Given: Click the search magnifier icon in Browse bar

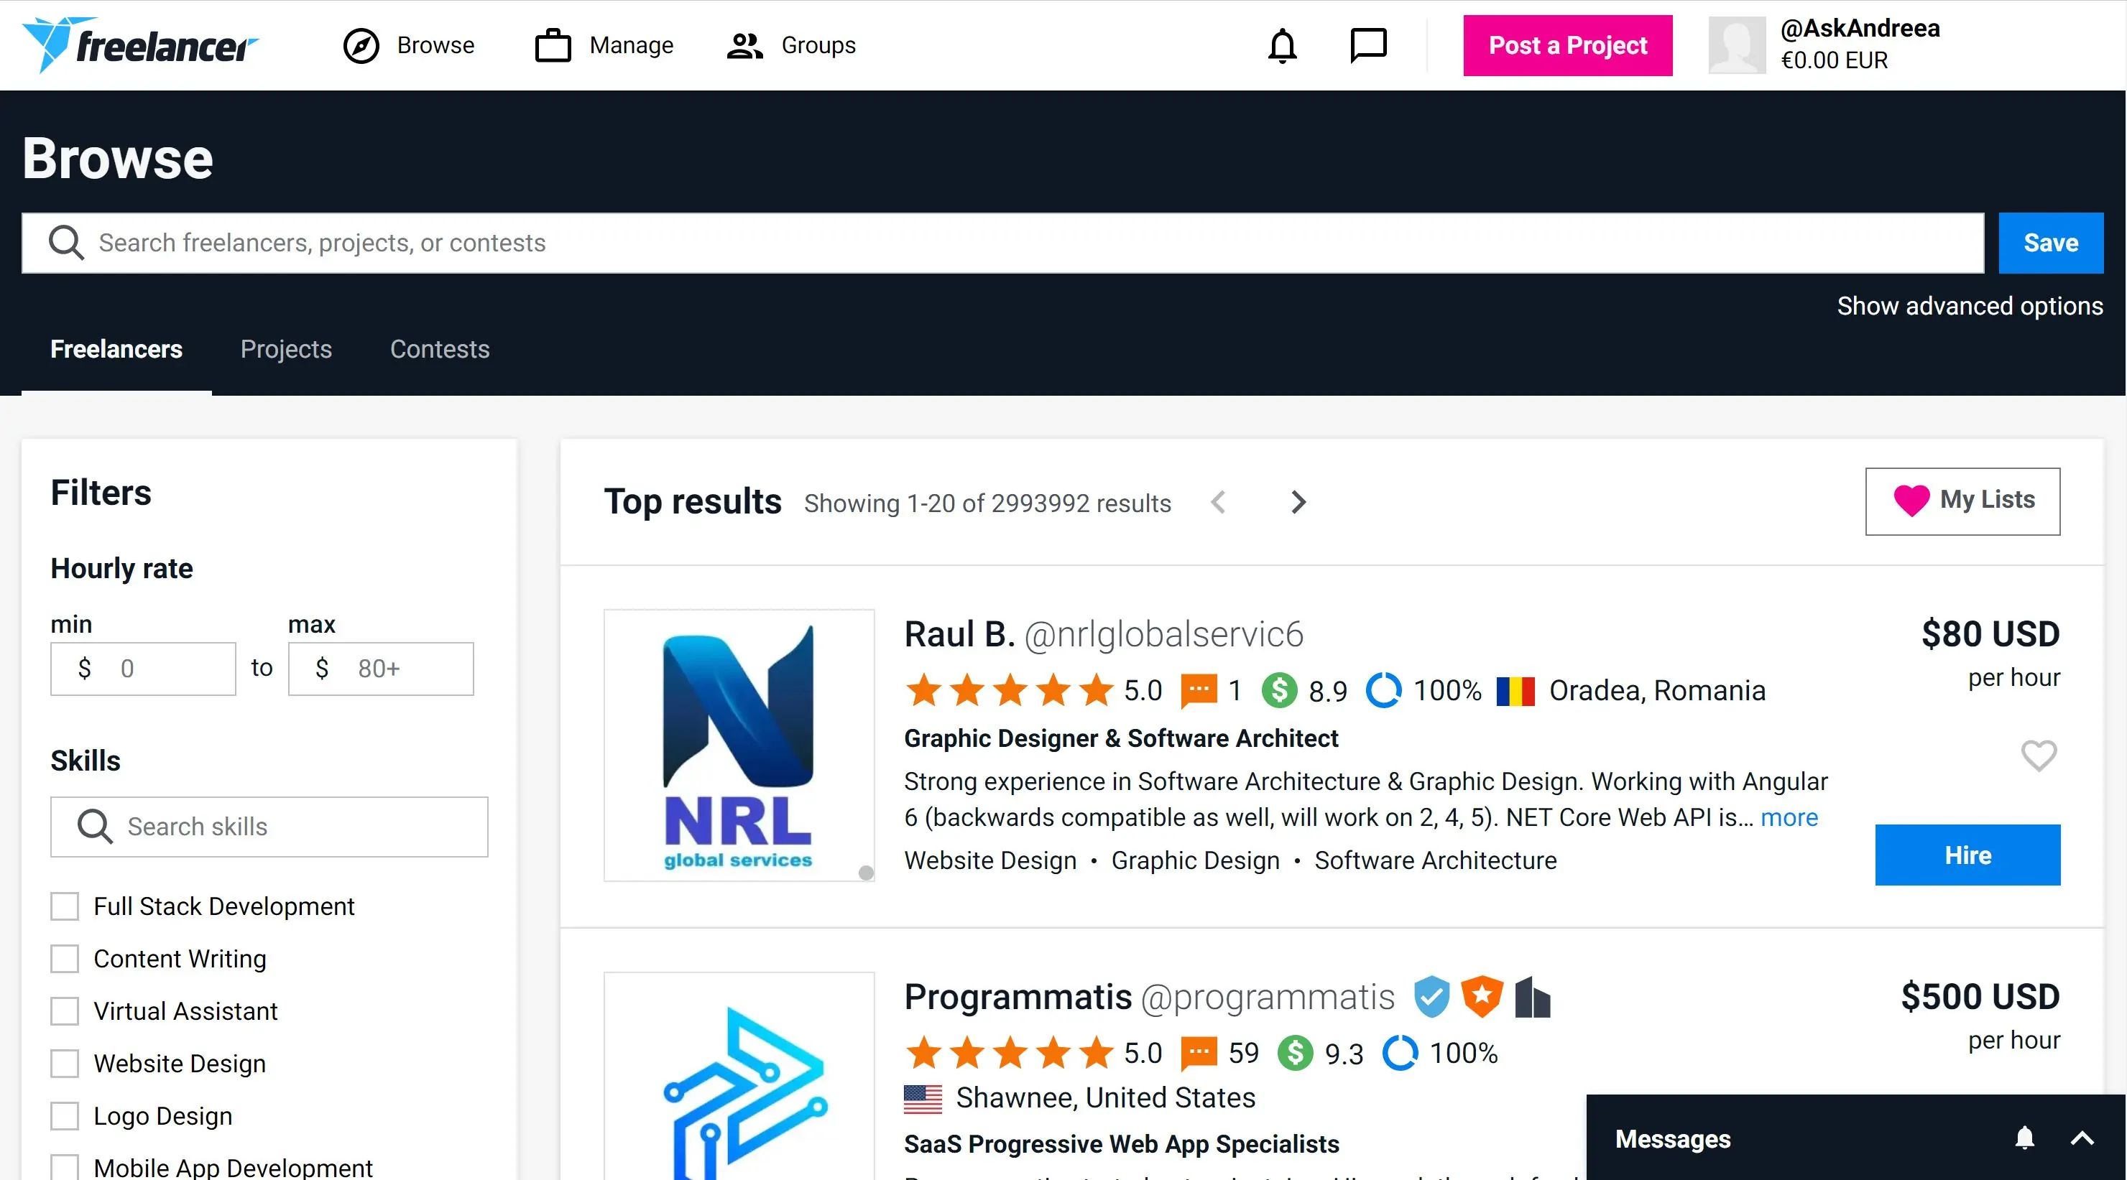Looking at the screenshot, I should point(66,243).
